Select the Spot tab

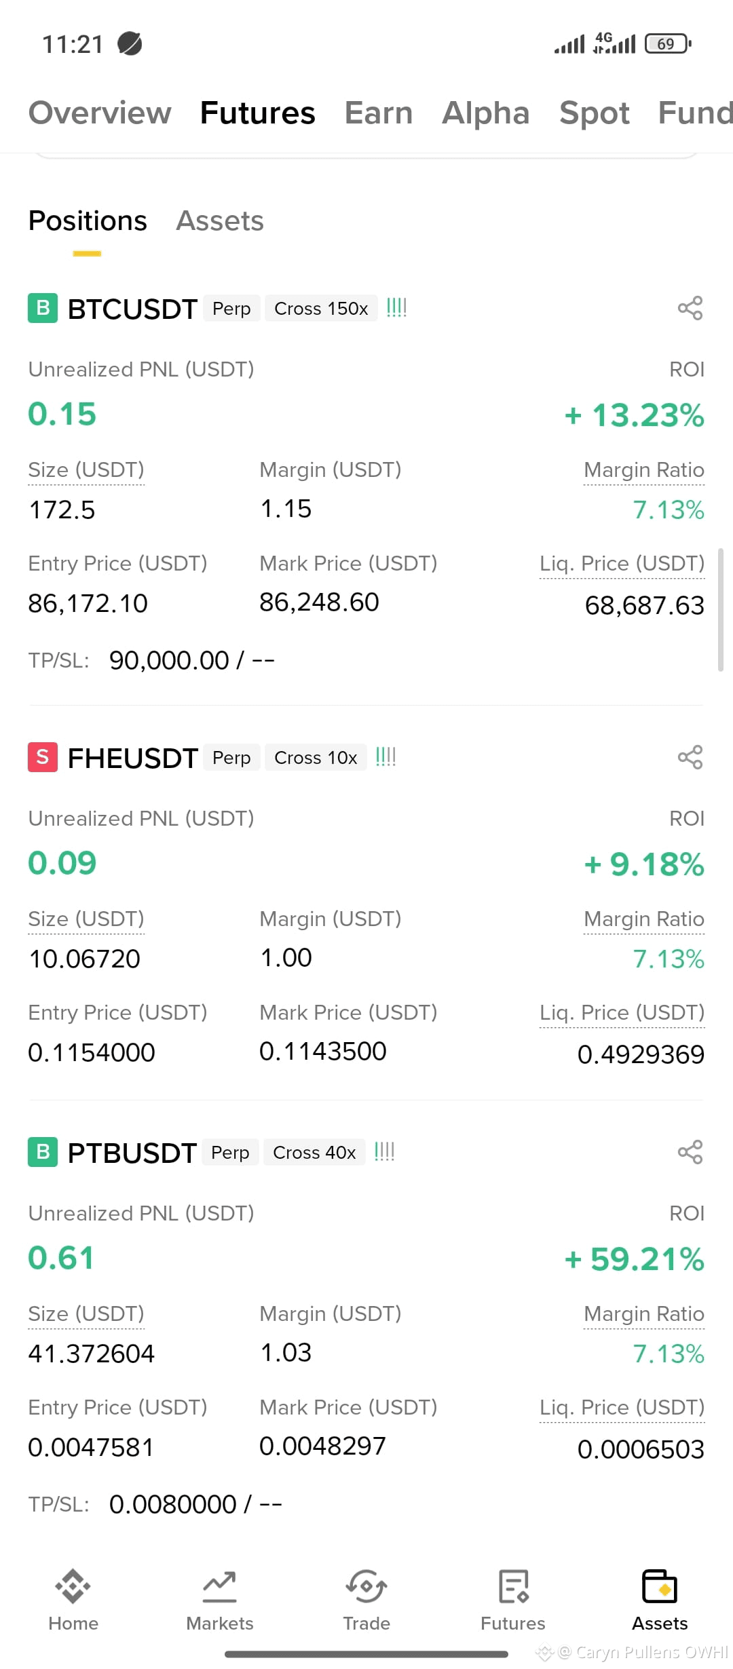coord(595,113)
